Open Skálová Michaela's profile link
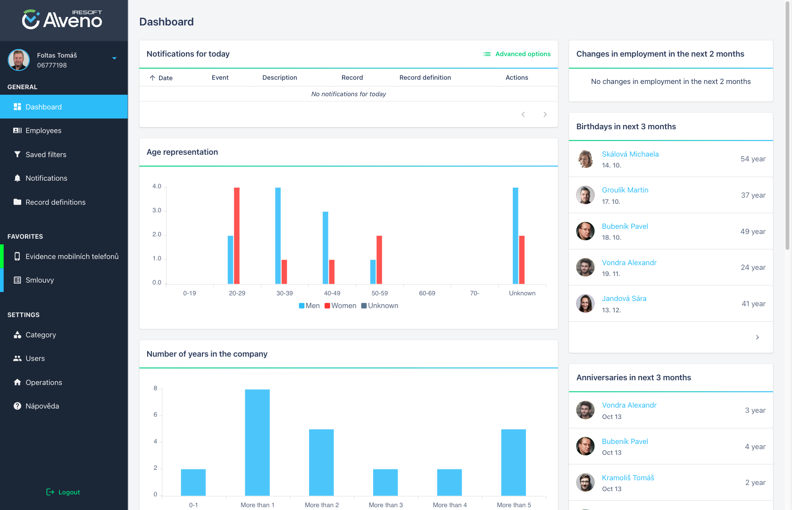The image size is (792, 510). 630,154
